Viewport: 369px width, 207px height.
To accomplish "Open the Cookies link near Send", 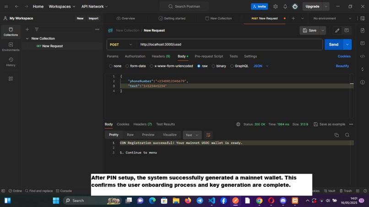I will 344,56.
